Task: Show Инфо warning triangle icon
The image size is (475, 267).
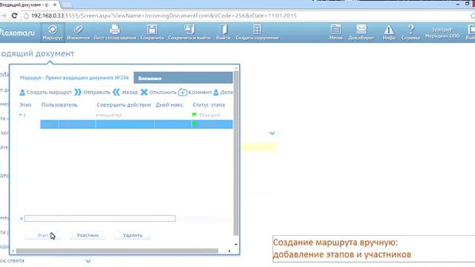Action: 389,33
